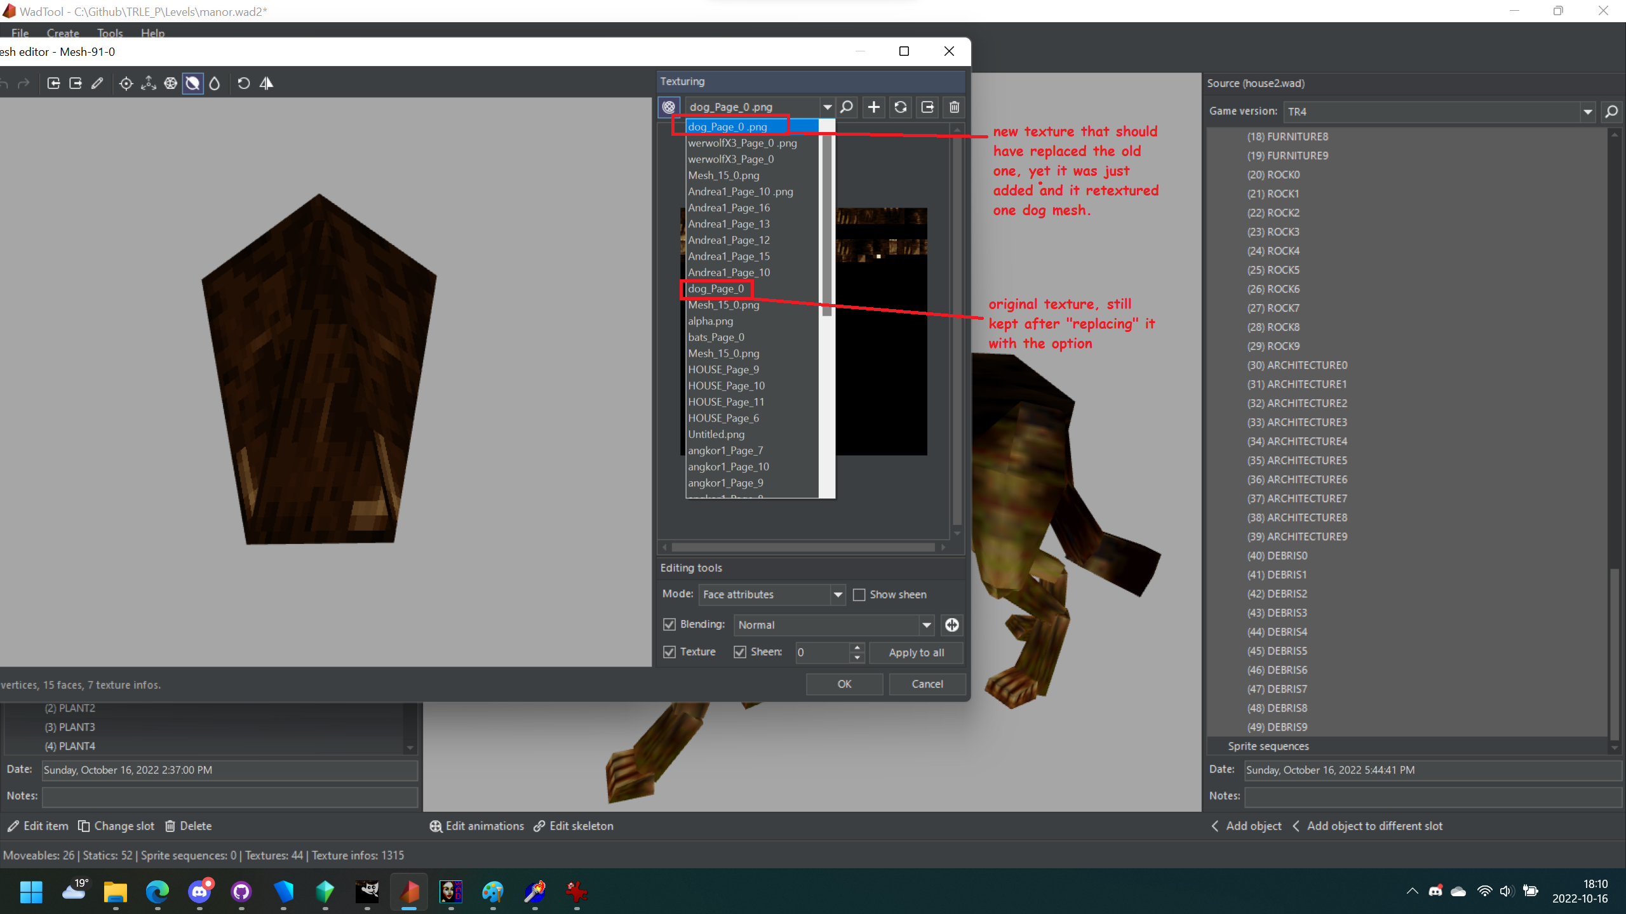
Task: Open the Tools menu
Action: pyautogui.click(x=109, y=33)
